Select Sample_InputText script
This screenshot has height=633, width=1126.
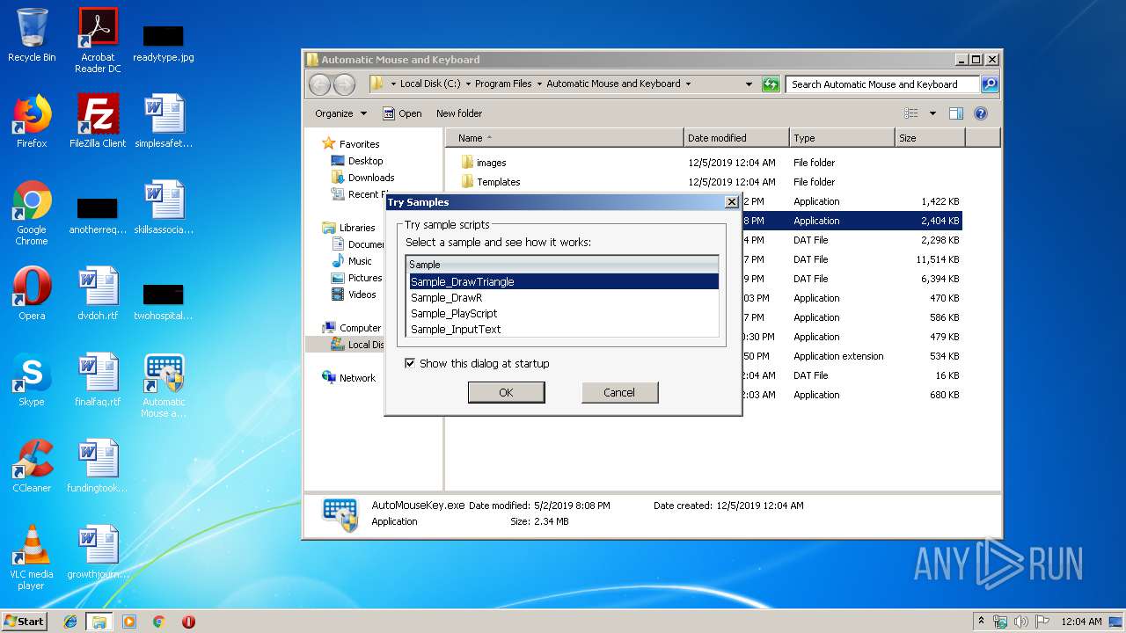tap(562, 329)
